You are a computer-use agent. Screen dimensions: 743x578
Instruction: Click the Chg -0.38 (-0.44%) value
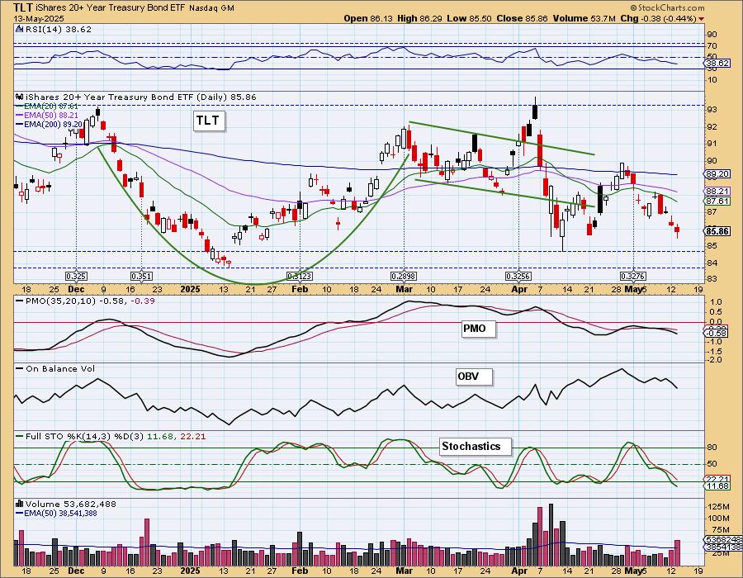(x=659, y=18)
